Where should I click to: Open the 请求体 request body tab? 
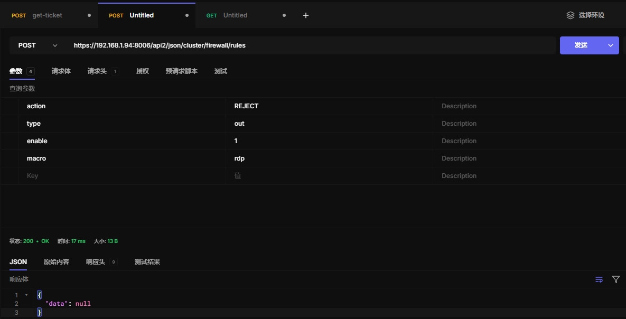pyautogui.click(x=61, y=71)
